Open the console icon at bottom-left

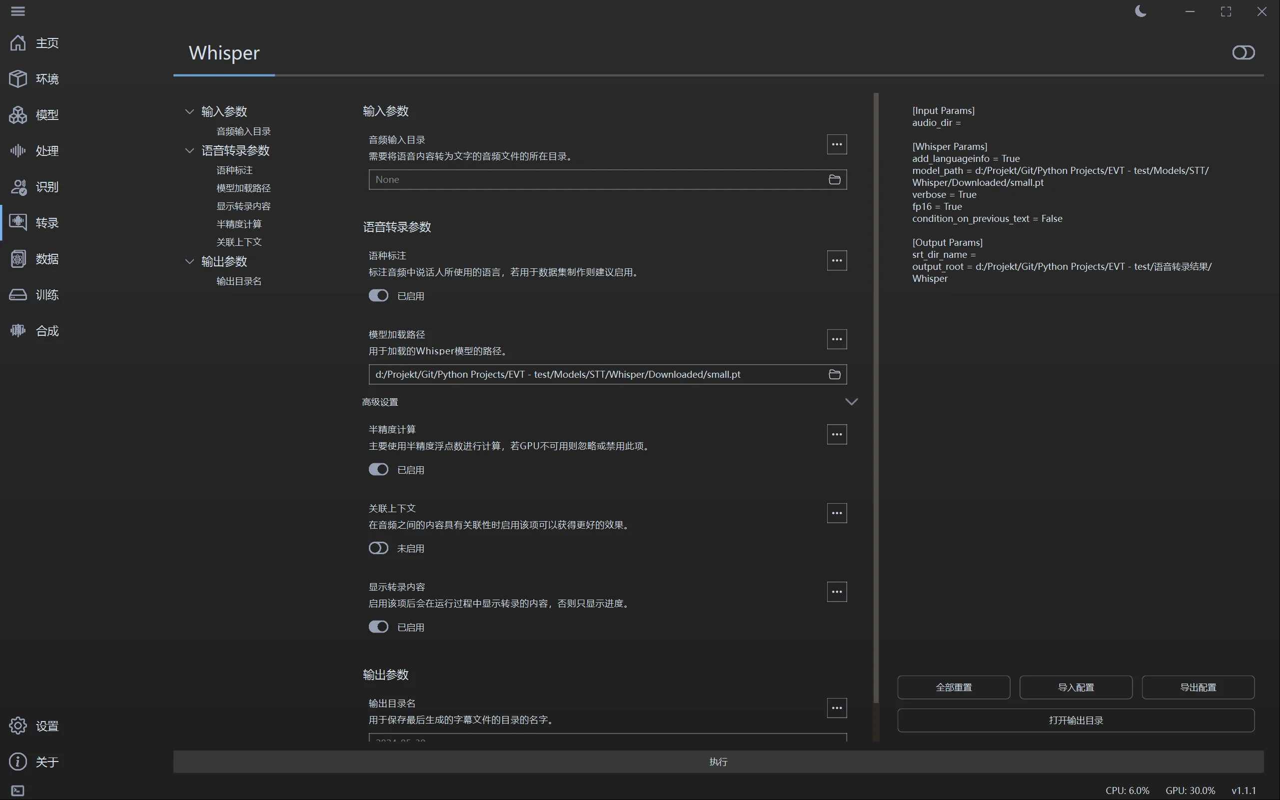(x=17, y=791)
